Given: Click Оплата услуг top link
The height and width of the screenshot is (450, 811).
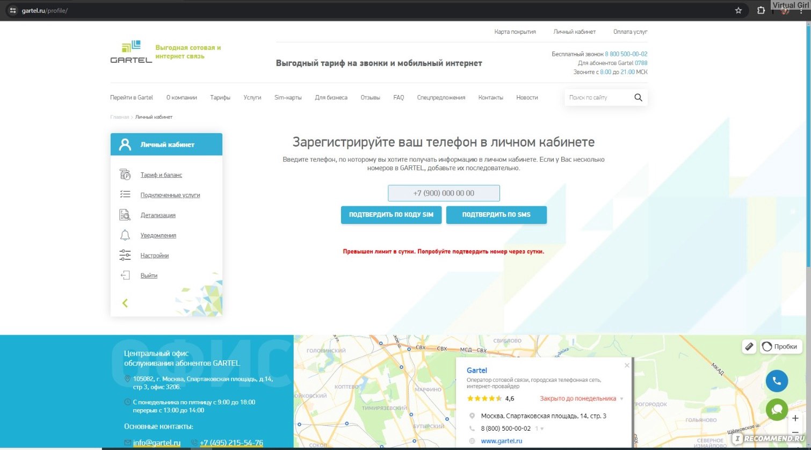Looking at the screenshot, I should tap(631, 32).
